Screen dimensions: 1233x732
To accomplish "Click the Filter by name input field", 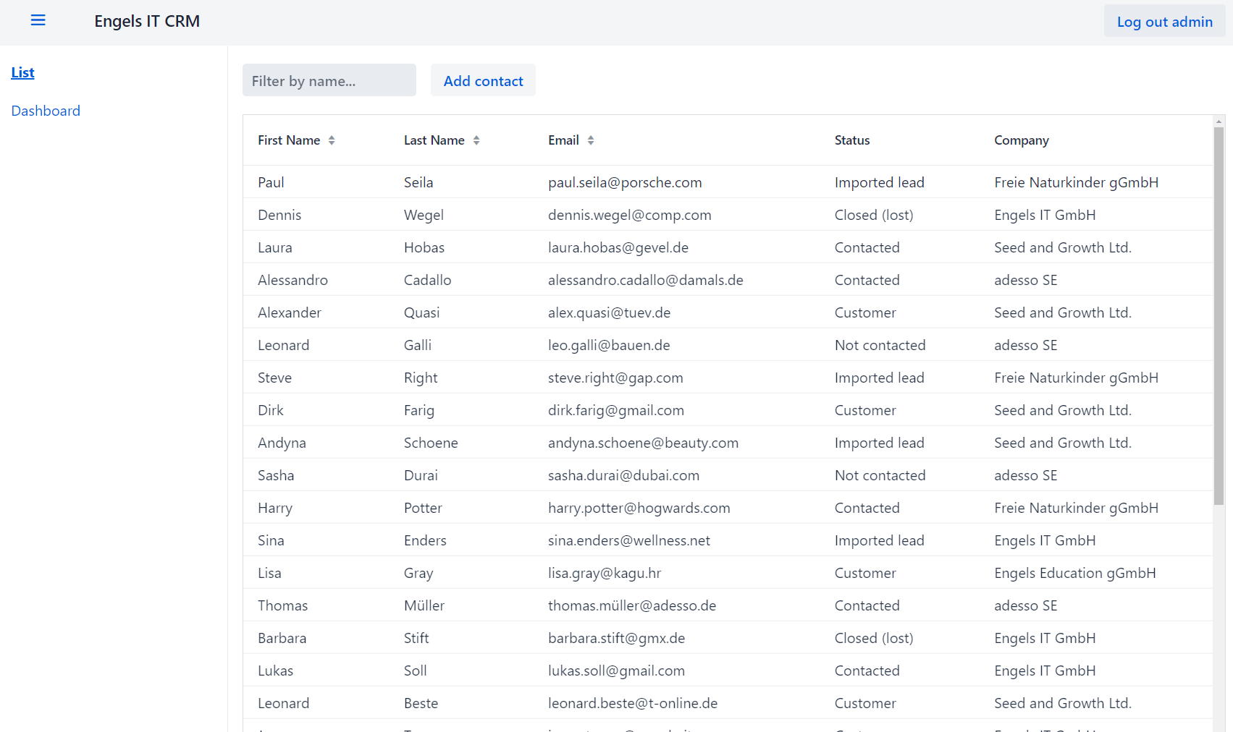I will pos(329,80).
